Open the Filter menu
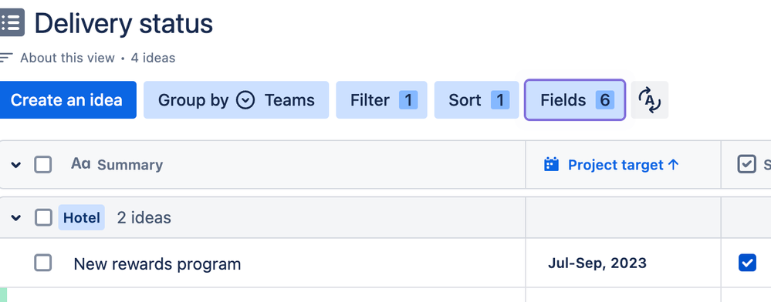This screenshot has height=302, width=771. [x=381, y=99]
